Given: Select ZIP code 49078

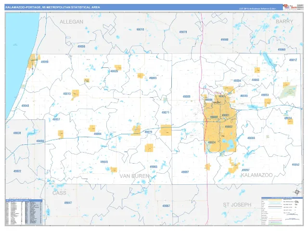Looking at the screenshot, I should [183, 32].
